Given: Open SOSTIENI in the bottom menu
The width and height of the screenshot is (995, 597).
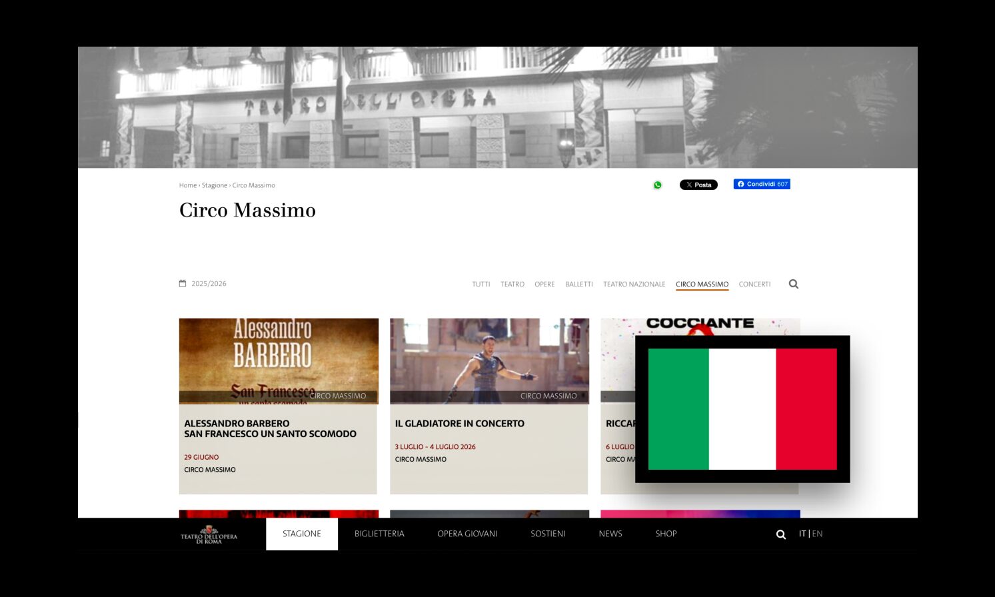Looking at the screenshot, I should (x=548, y=534).
